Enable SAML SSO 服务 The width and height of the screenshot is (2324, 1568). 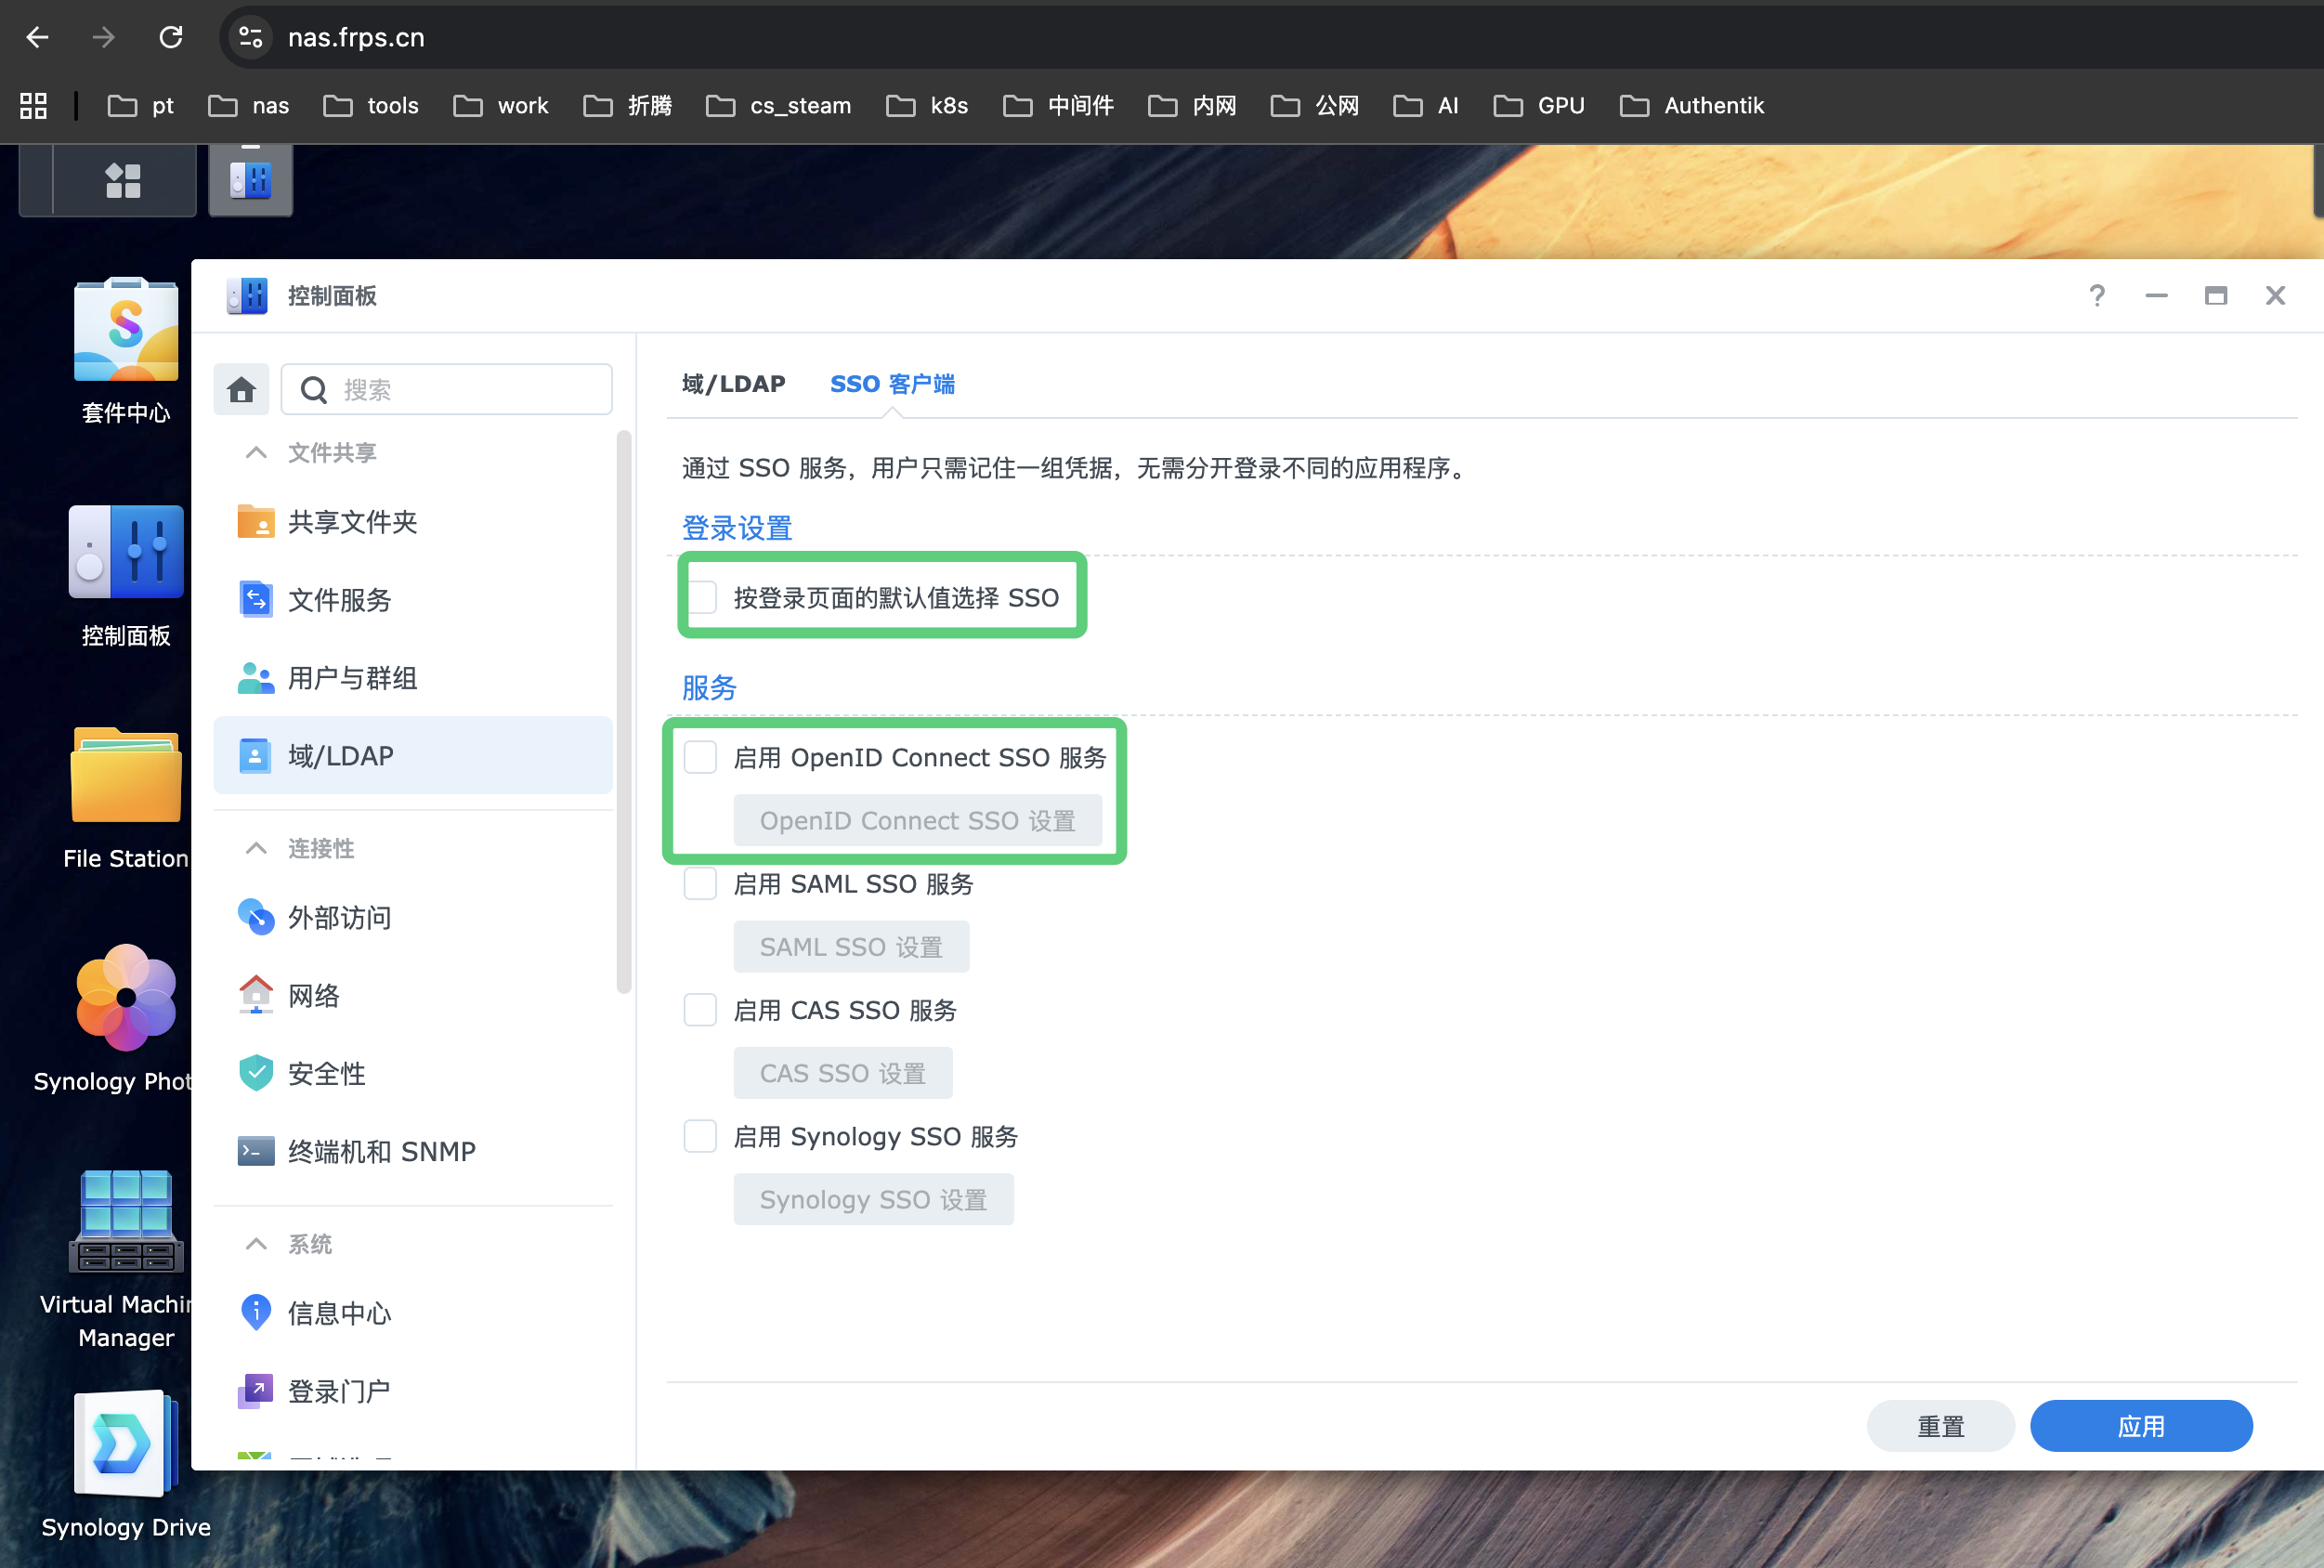700,883
